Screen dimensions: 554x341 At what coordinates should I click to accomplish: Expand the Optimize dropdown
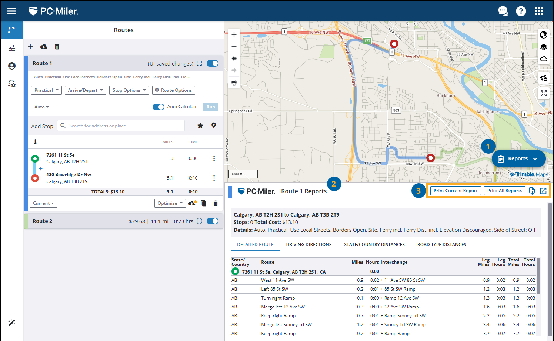tap(170, 203)
